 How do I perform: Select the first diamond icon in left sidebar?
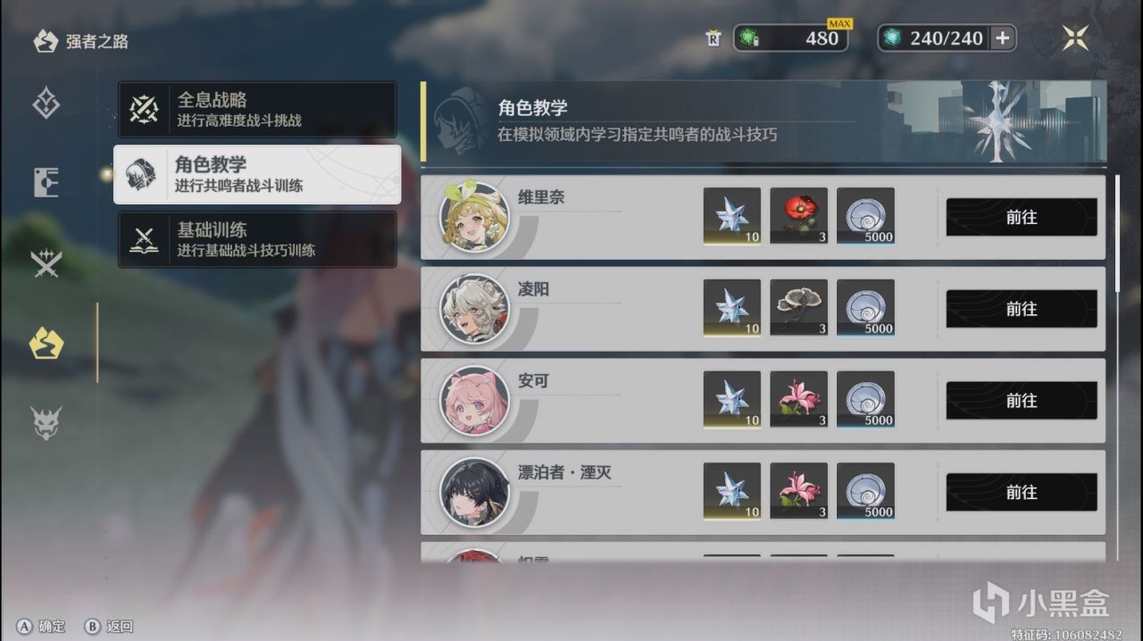[46, 103]
